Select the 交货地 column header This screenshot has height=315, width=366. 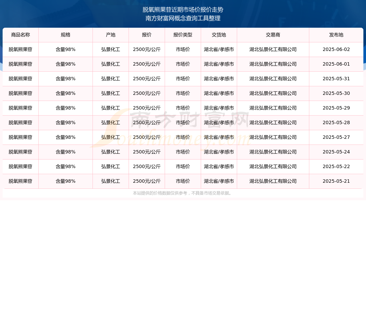coord(219,35)
